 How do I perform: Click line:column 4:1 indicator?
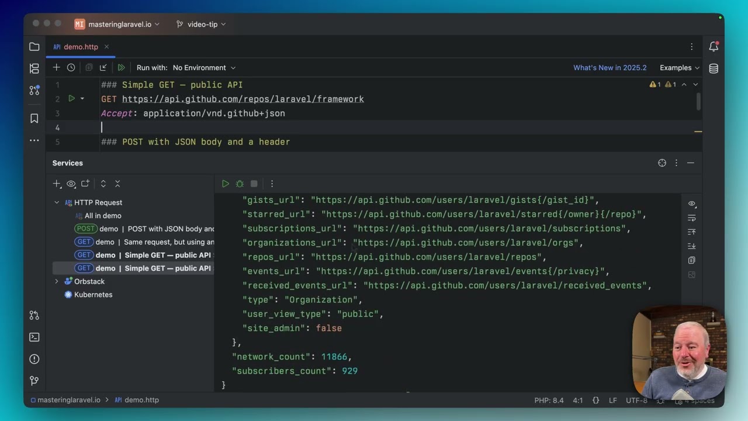tap(577, 400)
